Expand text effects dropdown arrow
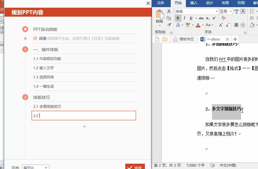This screenshot has width=258, height=169. (182, 25)
